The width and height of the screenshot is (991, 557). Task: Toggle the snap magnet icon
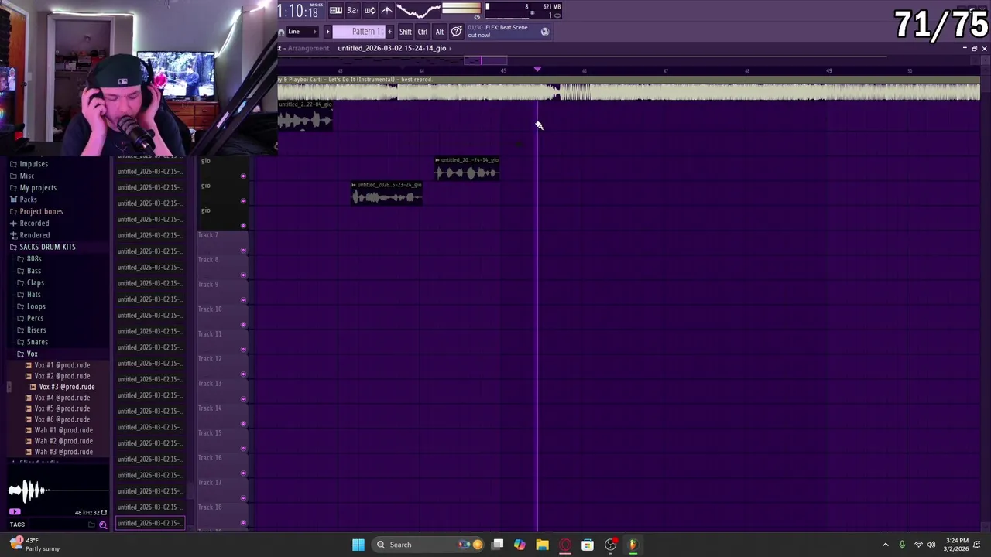[281, 32]
